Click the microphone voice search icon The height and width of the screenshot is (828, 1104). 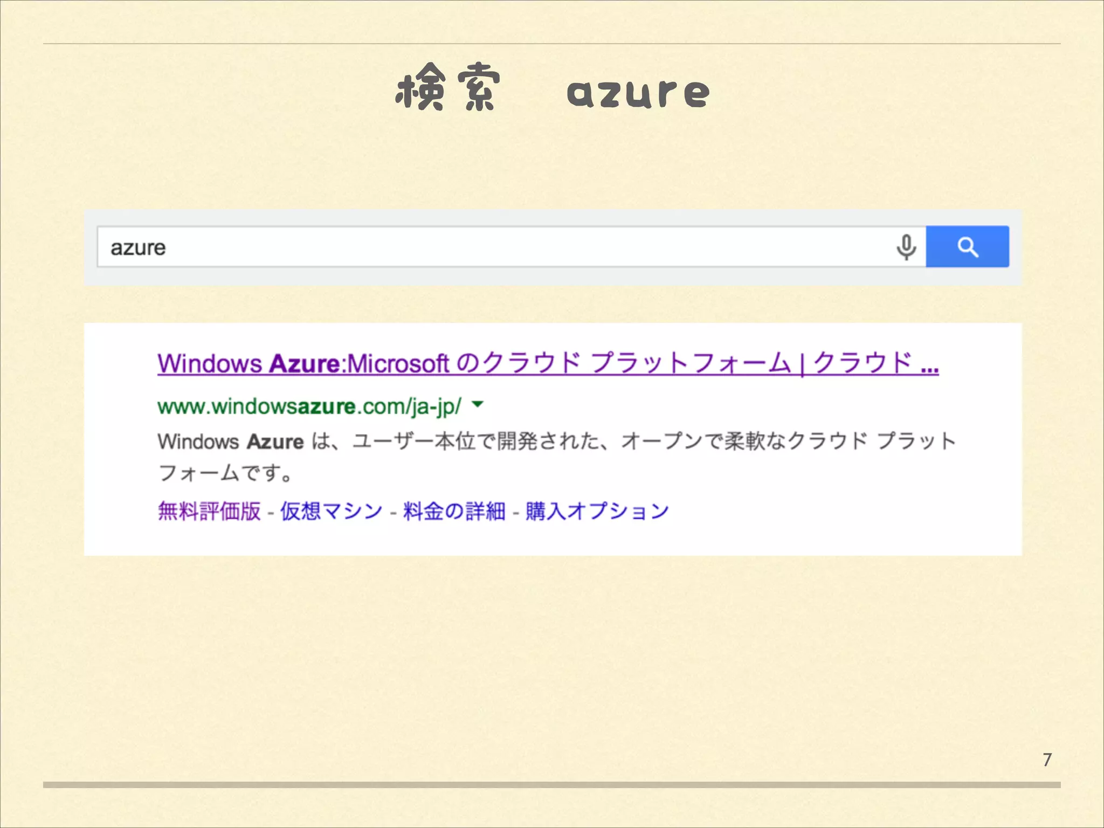pyautogui.click(x=906, y=247)
